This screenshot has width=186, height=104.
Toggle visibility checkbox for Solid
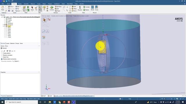click(x=5, y=22)
